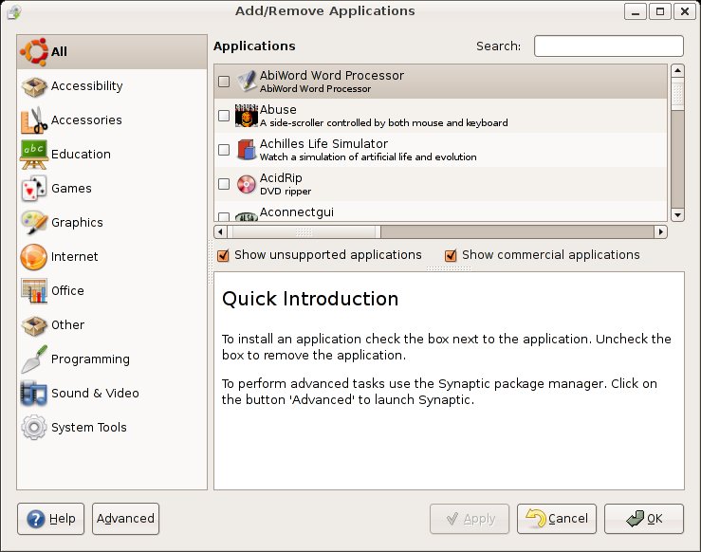
Task: Check the AbiWord Word Processor checkbox
Action: point(224,82)
